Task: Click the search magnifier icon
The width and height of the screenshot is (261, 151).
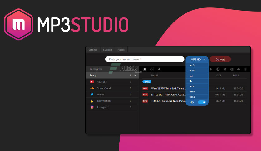Action: click(x=159, y=69)
